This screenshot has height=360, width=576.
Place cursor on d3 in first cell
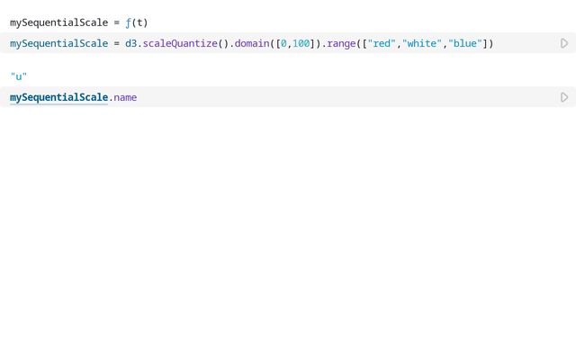[130, 43]
